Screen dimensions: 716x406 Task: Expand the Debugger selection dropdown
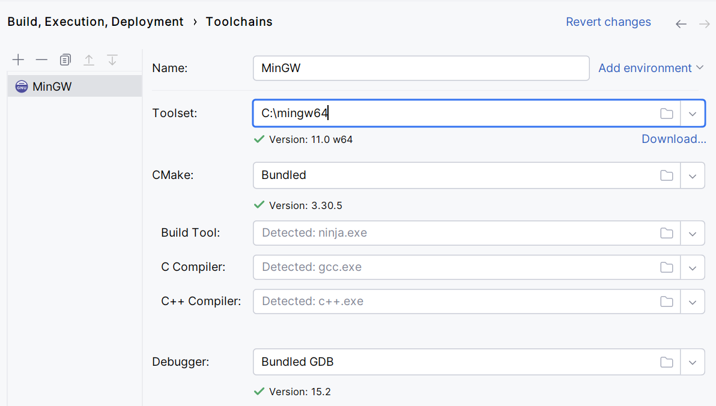693,362
